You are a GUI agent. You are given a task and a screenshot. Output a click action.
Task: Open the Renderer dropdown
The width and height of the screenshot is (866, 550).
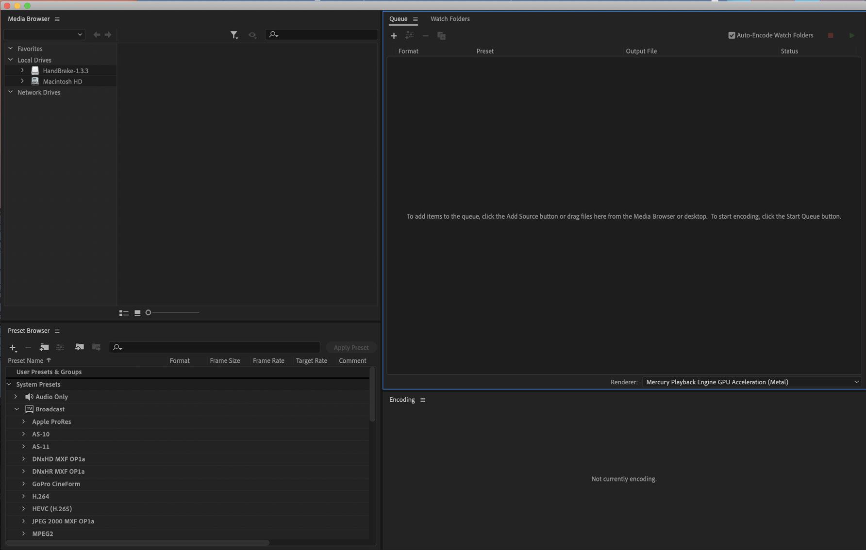tap(751, 382)
